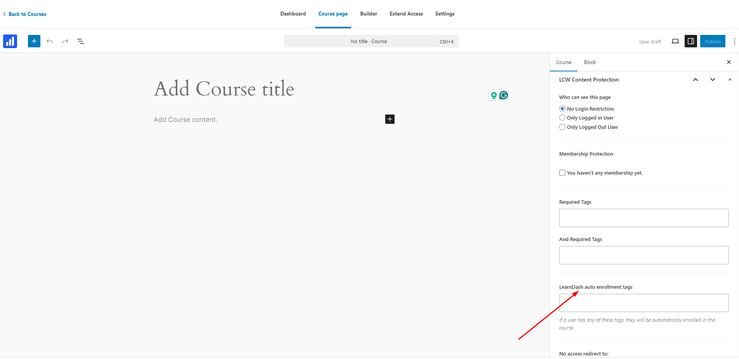Click the Grammarly icon in the editor
Screen dimensions: 739x359
coord(504,95)
